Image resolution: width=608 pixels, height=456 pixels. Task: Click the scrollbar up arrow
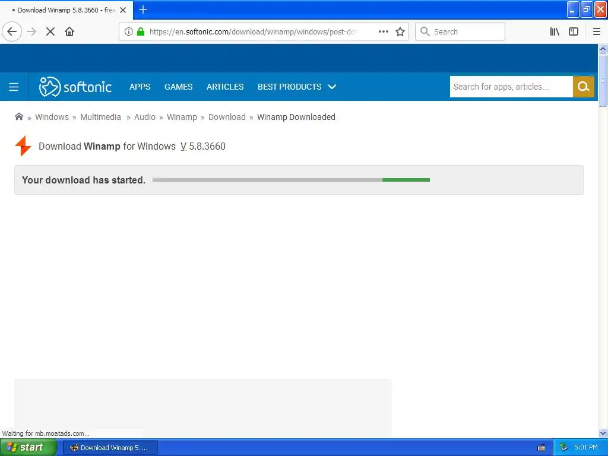pos(603,49)
